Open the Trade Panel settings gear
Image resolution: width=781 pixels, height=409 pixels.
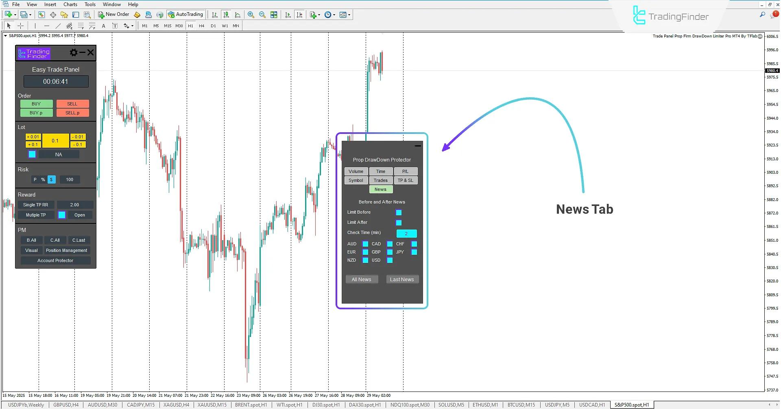click(74, 52)
